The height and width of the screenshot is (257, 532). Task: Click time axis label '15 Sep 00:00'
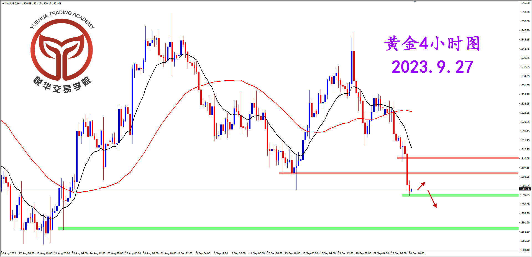point(310,253)
